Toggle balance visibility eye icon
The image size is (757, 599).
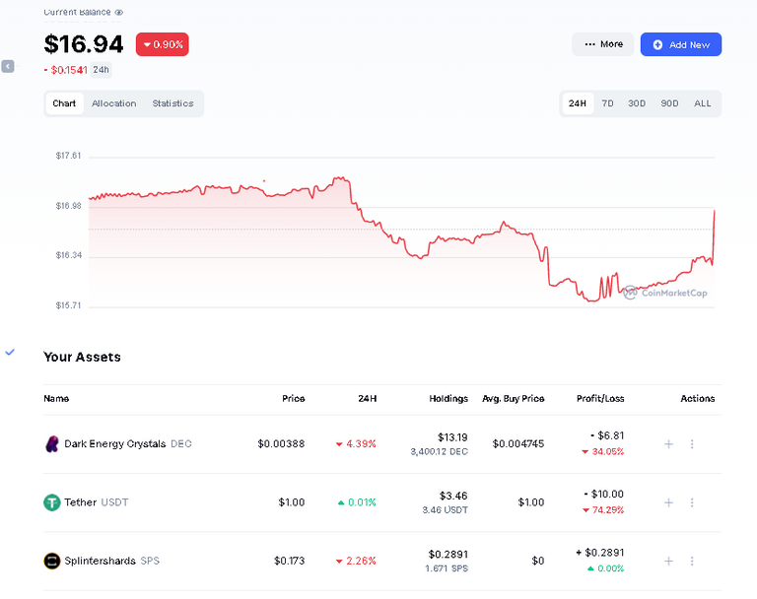pyautogui.click(x=118, y=13)
